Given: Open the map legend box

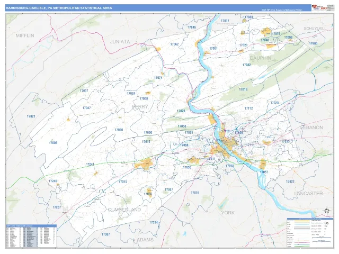Looking at the screenshot, I should (x=310, y=233).
